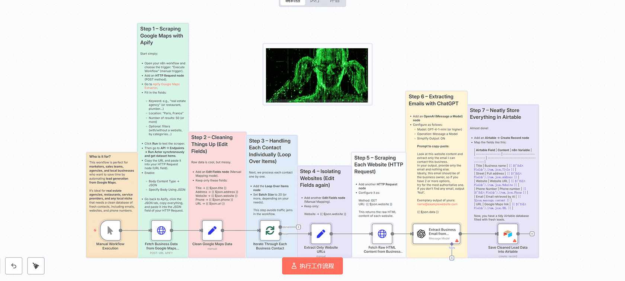Select the Step 7 Airtable sticky note heading
Image resolution: width=625 pixels, height=281 pixels.
(495, 114)
